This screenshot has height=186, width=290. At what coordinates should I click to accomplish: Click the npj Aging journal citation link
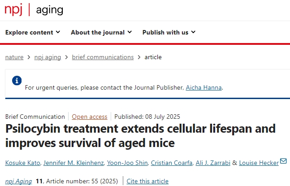18,181
